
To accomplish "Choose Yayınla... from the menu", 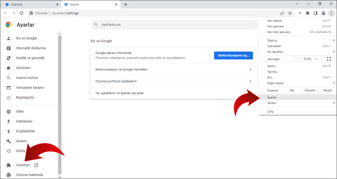I will 298,71.
